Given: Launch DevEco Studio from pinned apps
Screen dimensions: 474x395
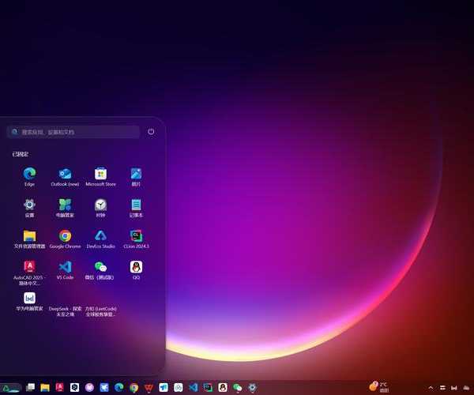Looking at the screenshot, I should (100, 239).
